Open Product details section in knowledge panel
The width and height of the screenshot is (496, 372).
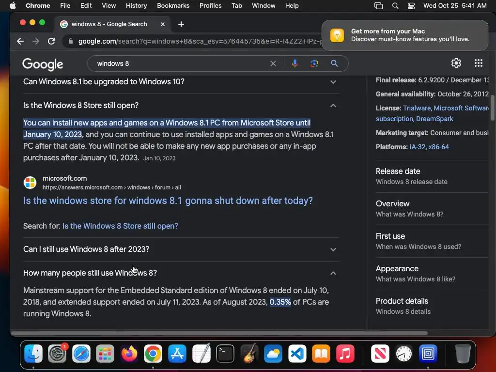432,306
